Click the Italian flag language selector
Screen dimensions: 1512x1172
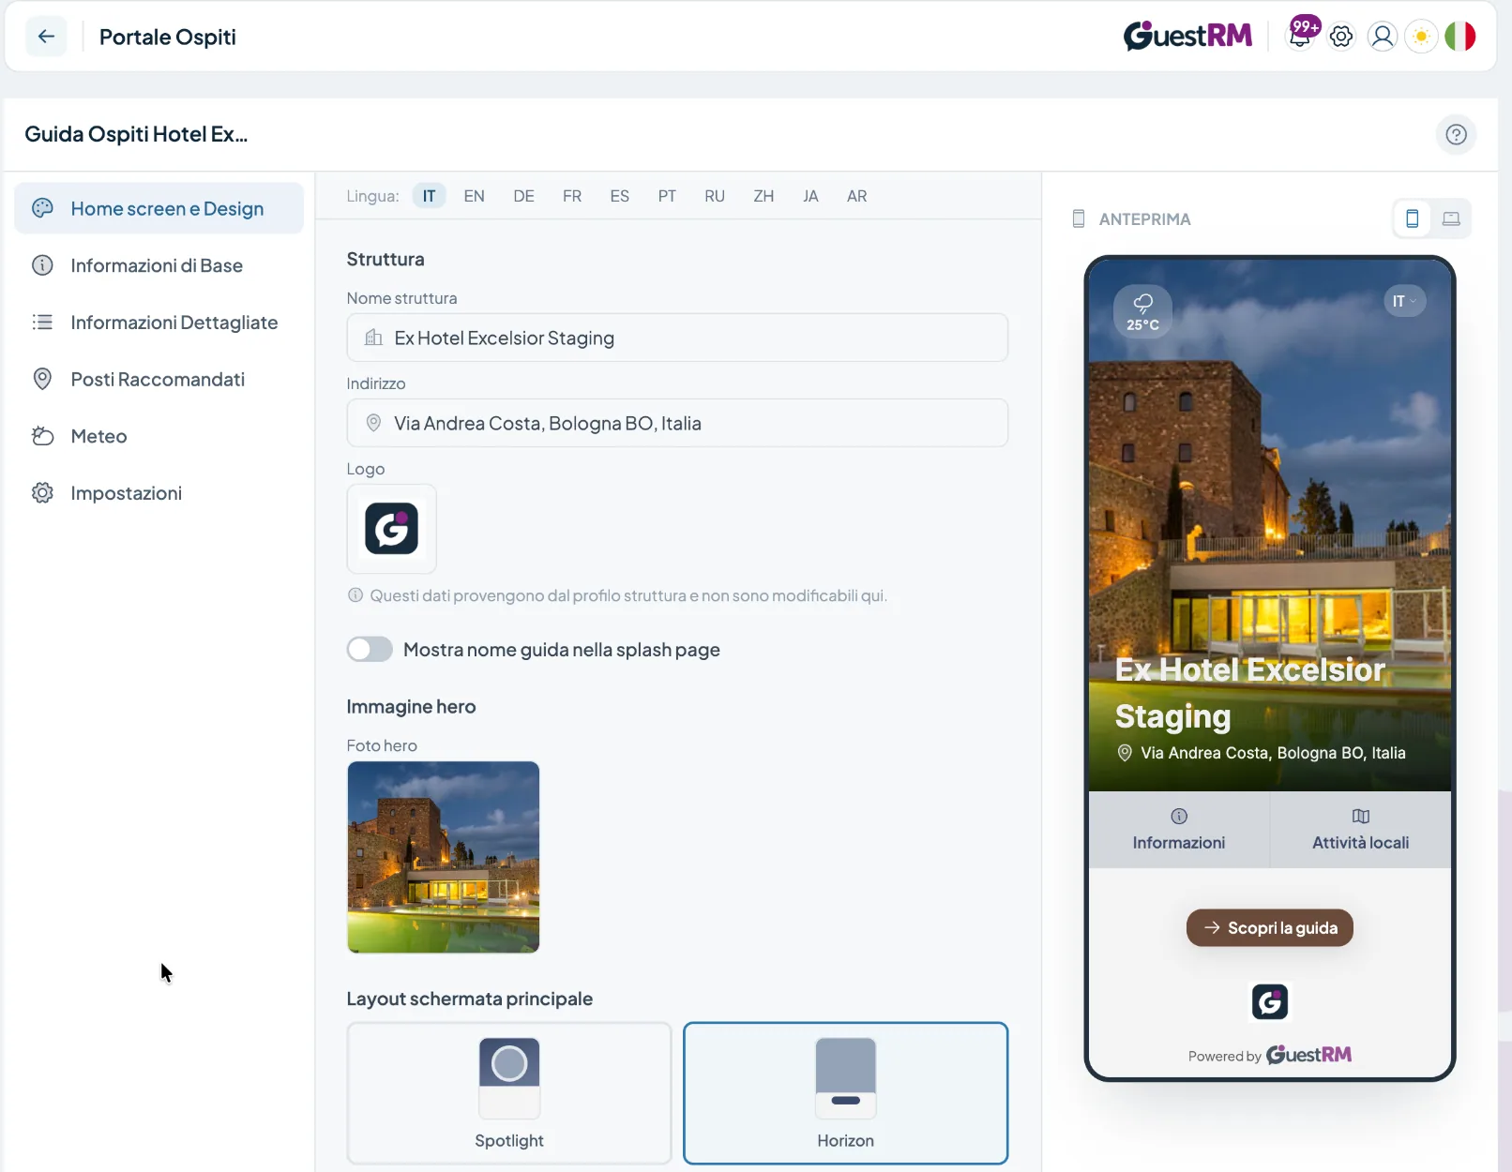pyautogui.click(x=1460, y=37)
